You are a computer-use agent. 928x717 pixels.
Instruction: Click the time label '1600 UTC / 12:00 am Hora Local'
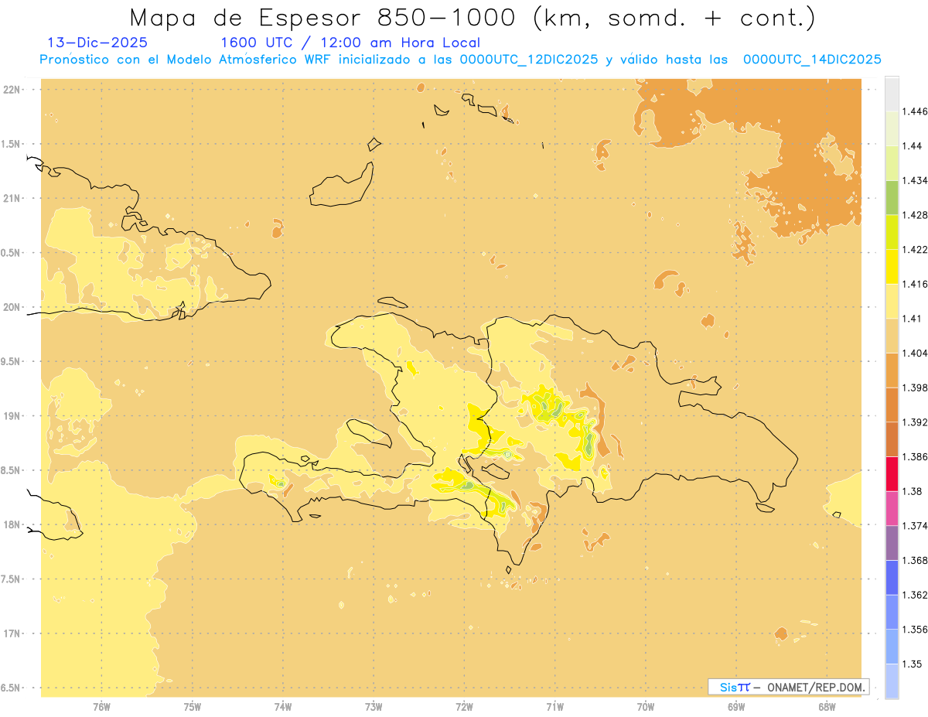pyautogui.click(x=350, y=43)
